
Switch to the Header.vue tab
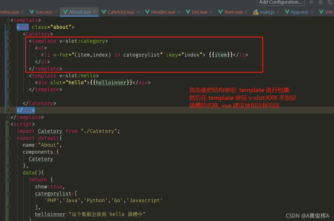click(163, 12)
